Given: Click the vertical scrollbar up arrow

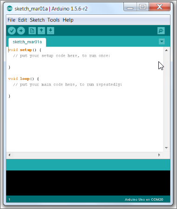Looking at the screenshot, I should [x=166, y=50].
